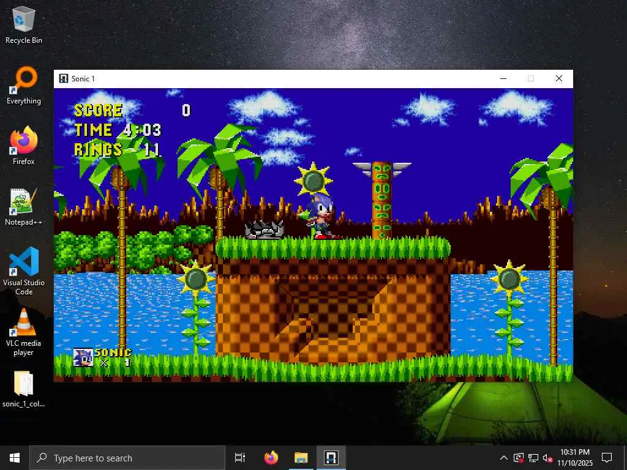Open the Recycle Bin desktop icon
Screen dimensions: 627x470
pos(24,25)
